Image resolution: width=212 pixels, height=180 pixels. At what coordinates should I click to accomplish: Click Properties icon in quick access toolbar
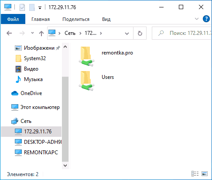[x=22, y=7]
